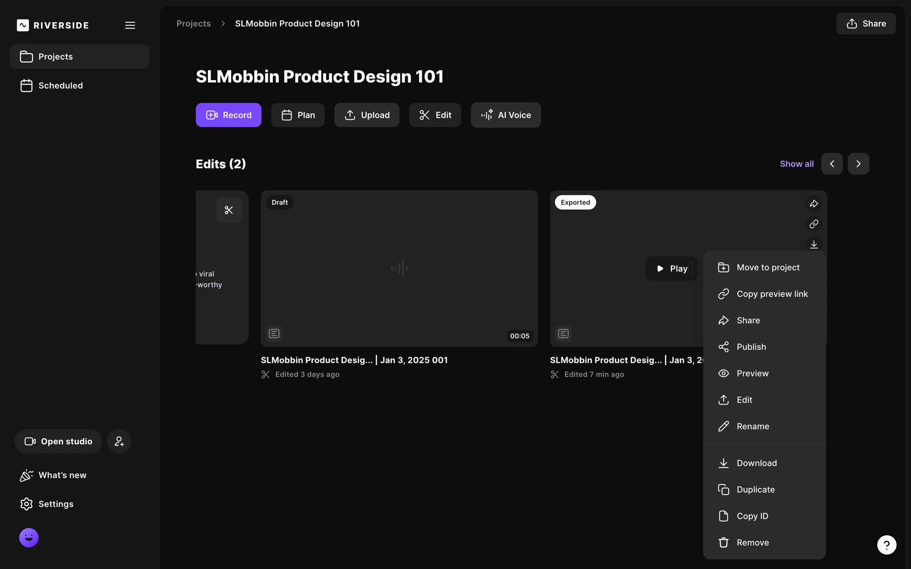The height and width of the screenshot is (569, 911).
Task: Click the purple smiley avatar
Action: click(29, 538)
